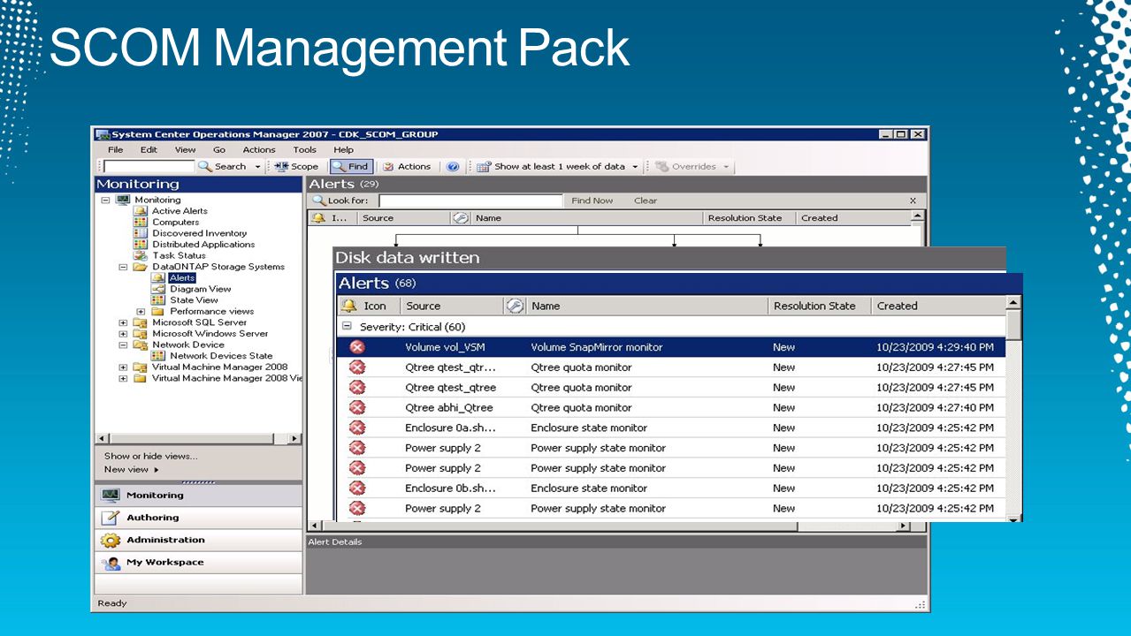Collapse the Monitoring root tree node
The width and height of the screenshot is (1131, 636).
(105, 200)
